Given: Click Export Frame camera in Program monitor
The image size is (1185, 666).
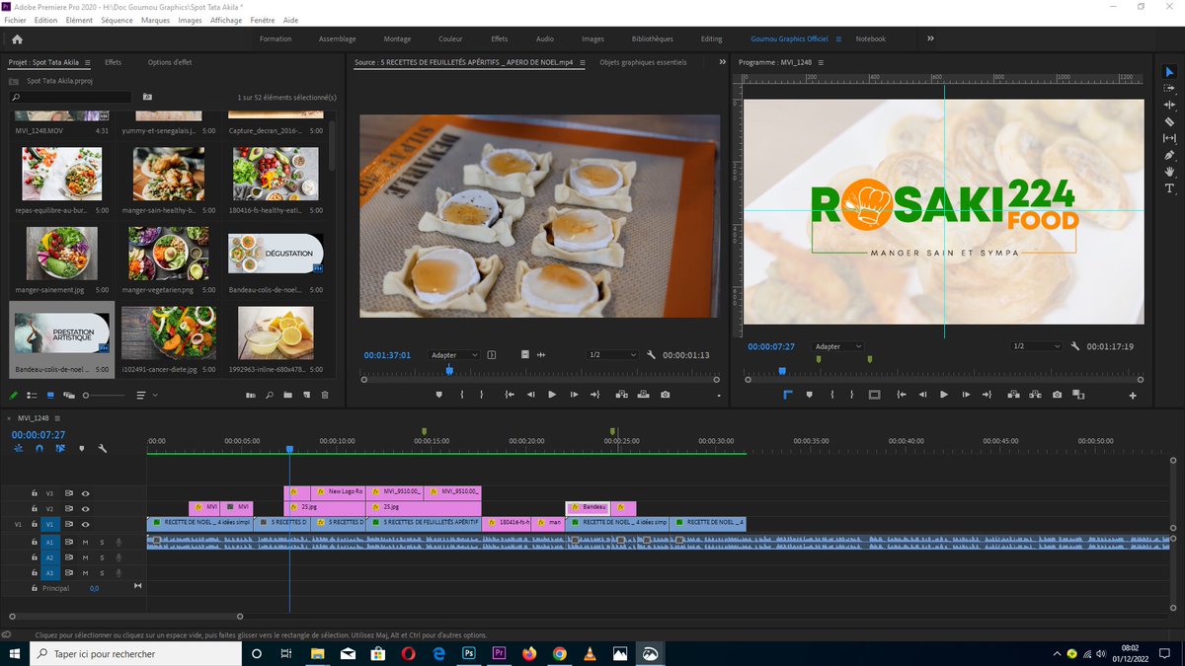Looking at the screenshot, I should coord(1058,395).
